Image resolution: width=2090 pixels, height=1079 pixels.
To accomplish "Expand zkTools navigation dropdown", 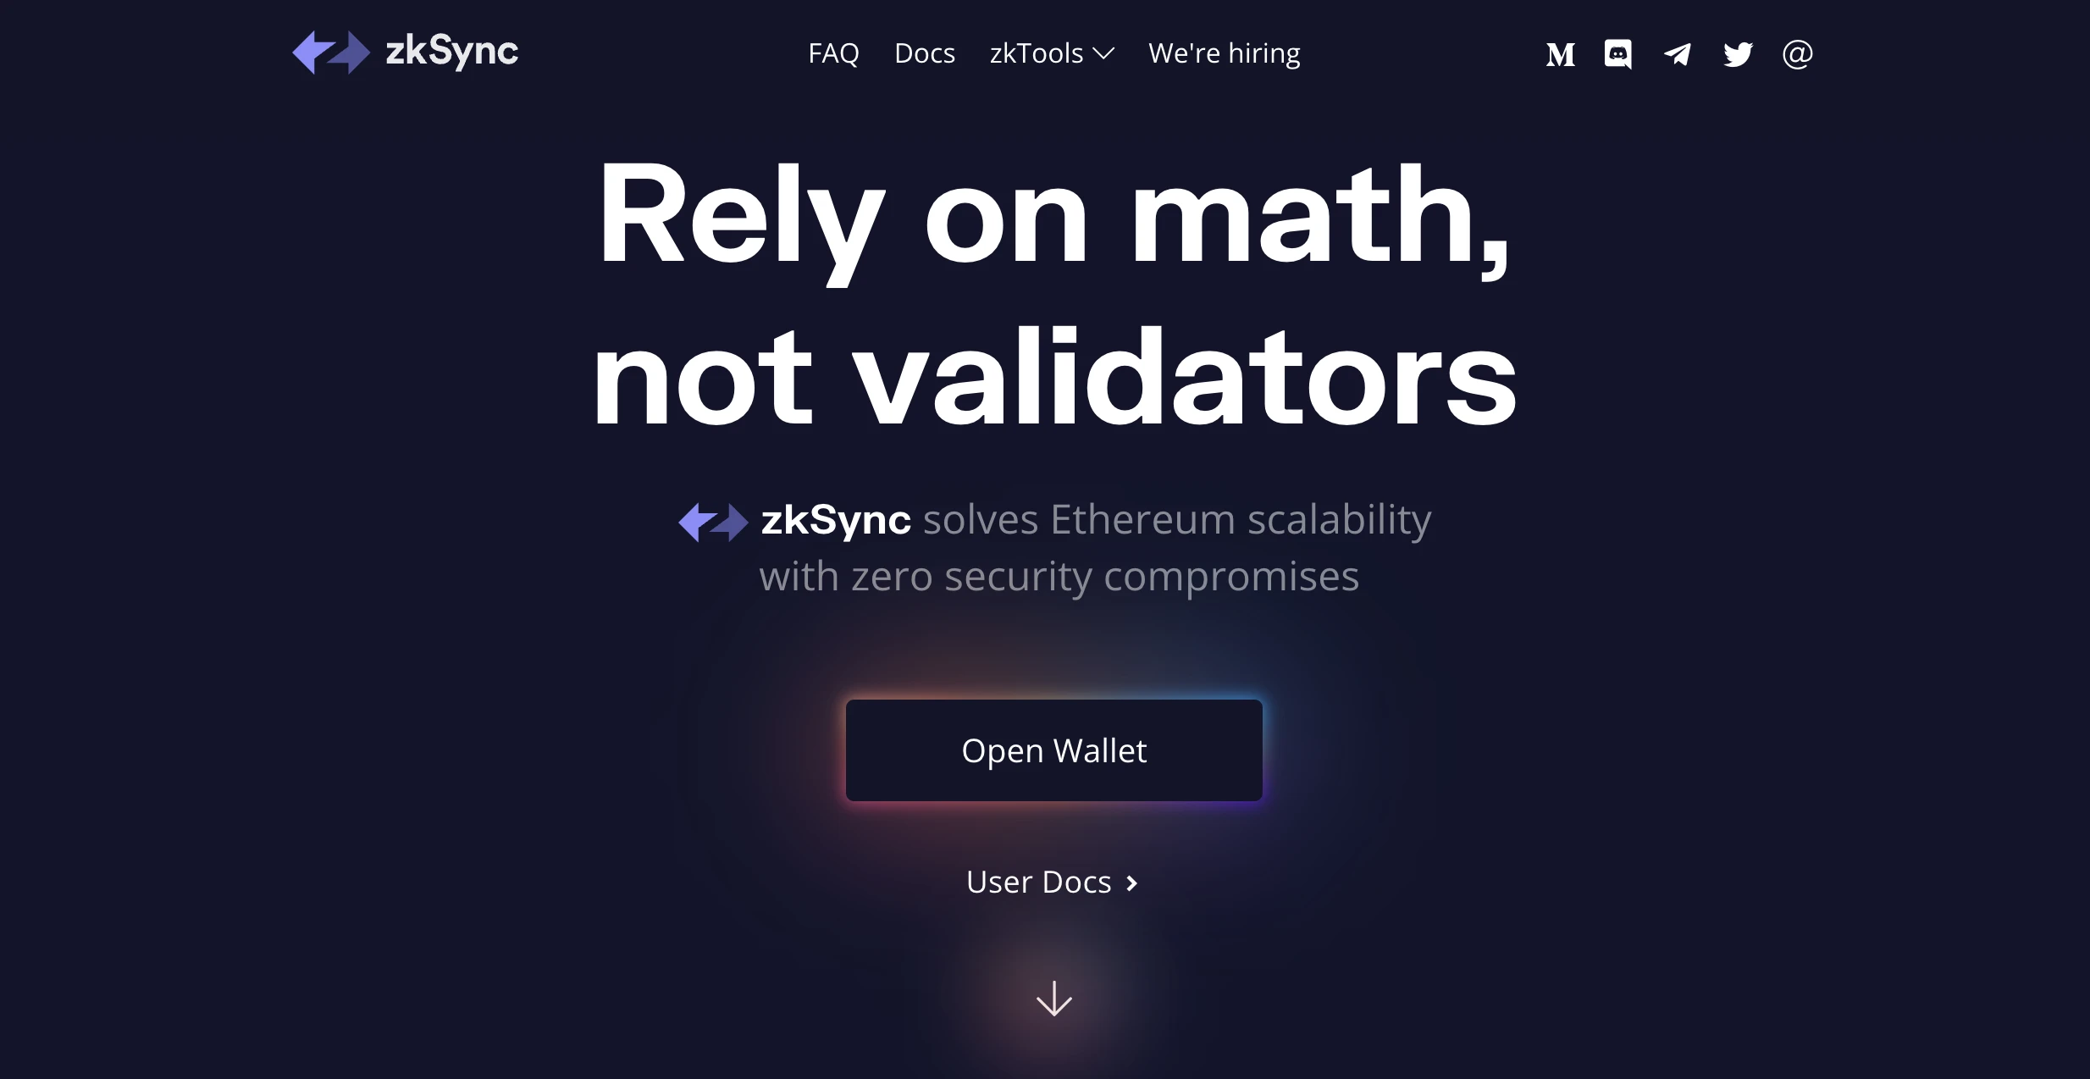I will coord(1051,53).
